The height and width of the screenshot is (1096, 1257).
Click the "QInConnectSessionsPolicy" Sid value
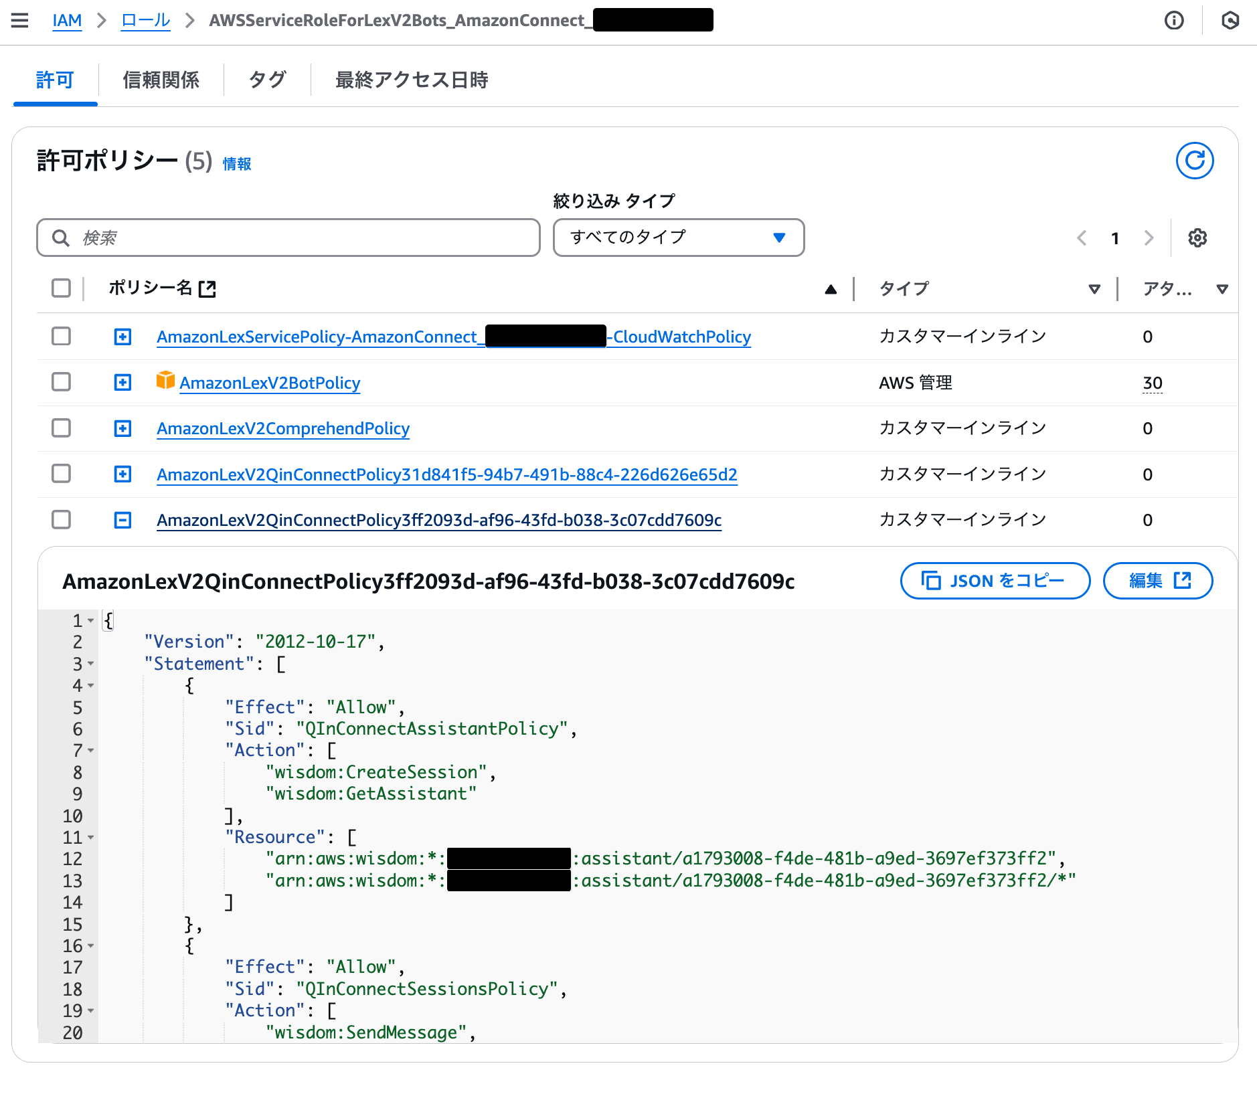[427, 989]
